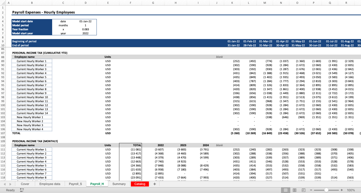
Task: Click the model start date value 01-Jan-22
Action: 85,21
